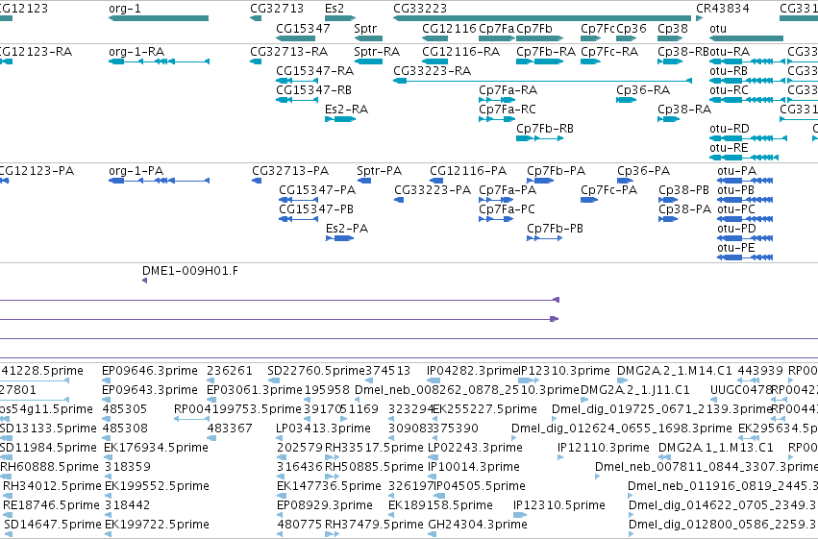Open the IP10014.3prime EST
The image size is (818, 539).
click(432, 477)
